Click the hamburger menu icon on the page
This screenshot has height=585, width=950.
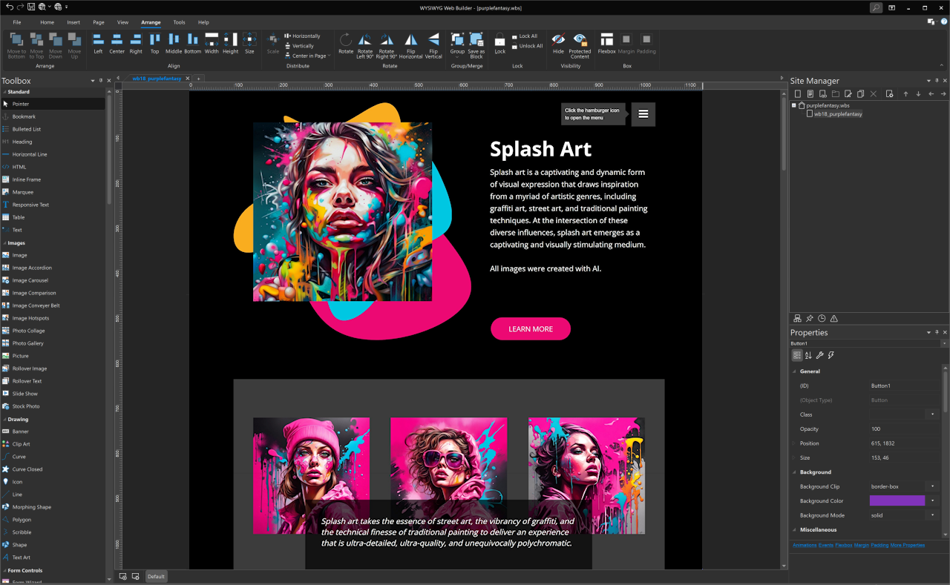point(643,114)
